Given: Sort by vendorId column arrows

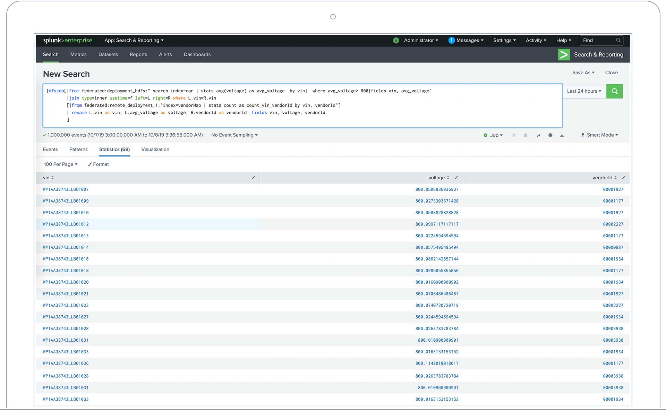Looking at the screenshot, I should [x=615, y=178].
